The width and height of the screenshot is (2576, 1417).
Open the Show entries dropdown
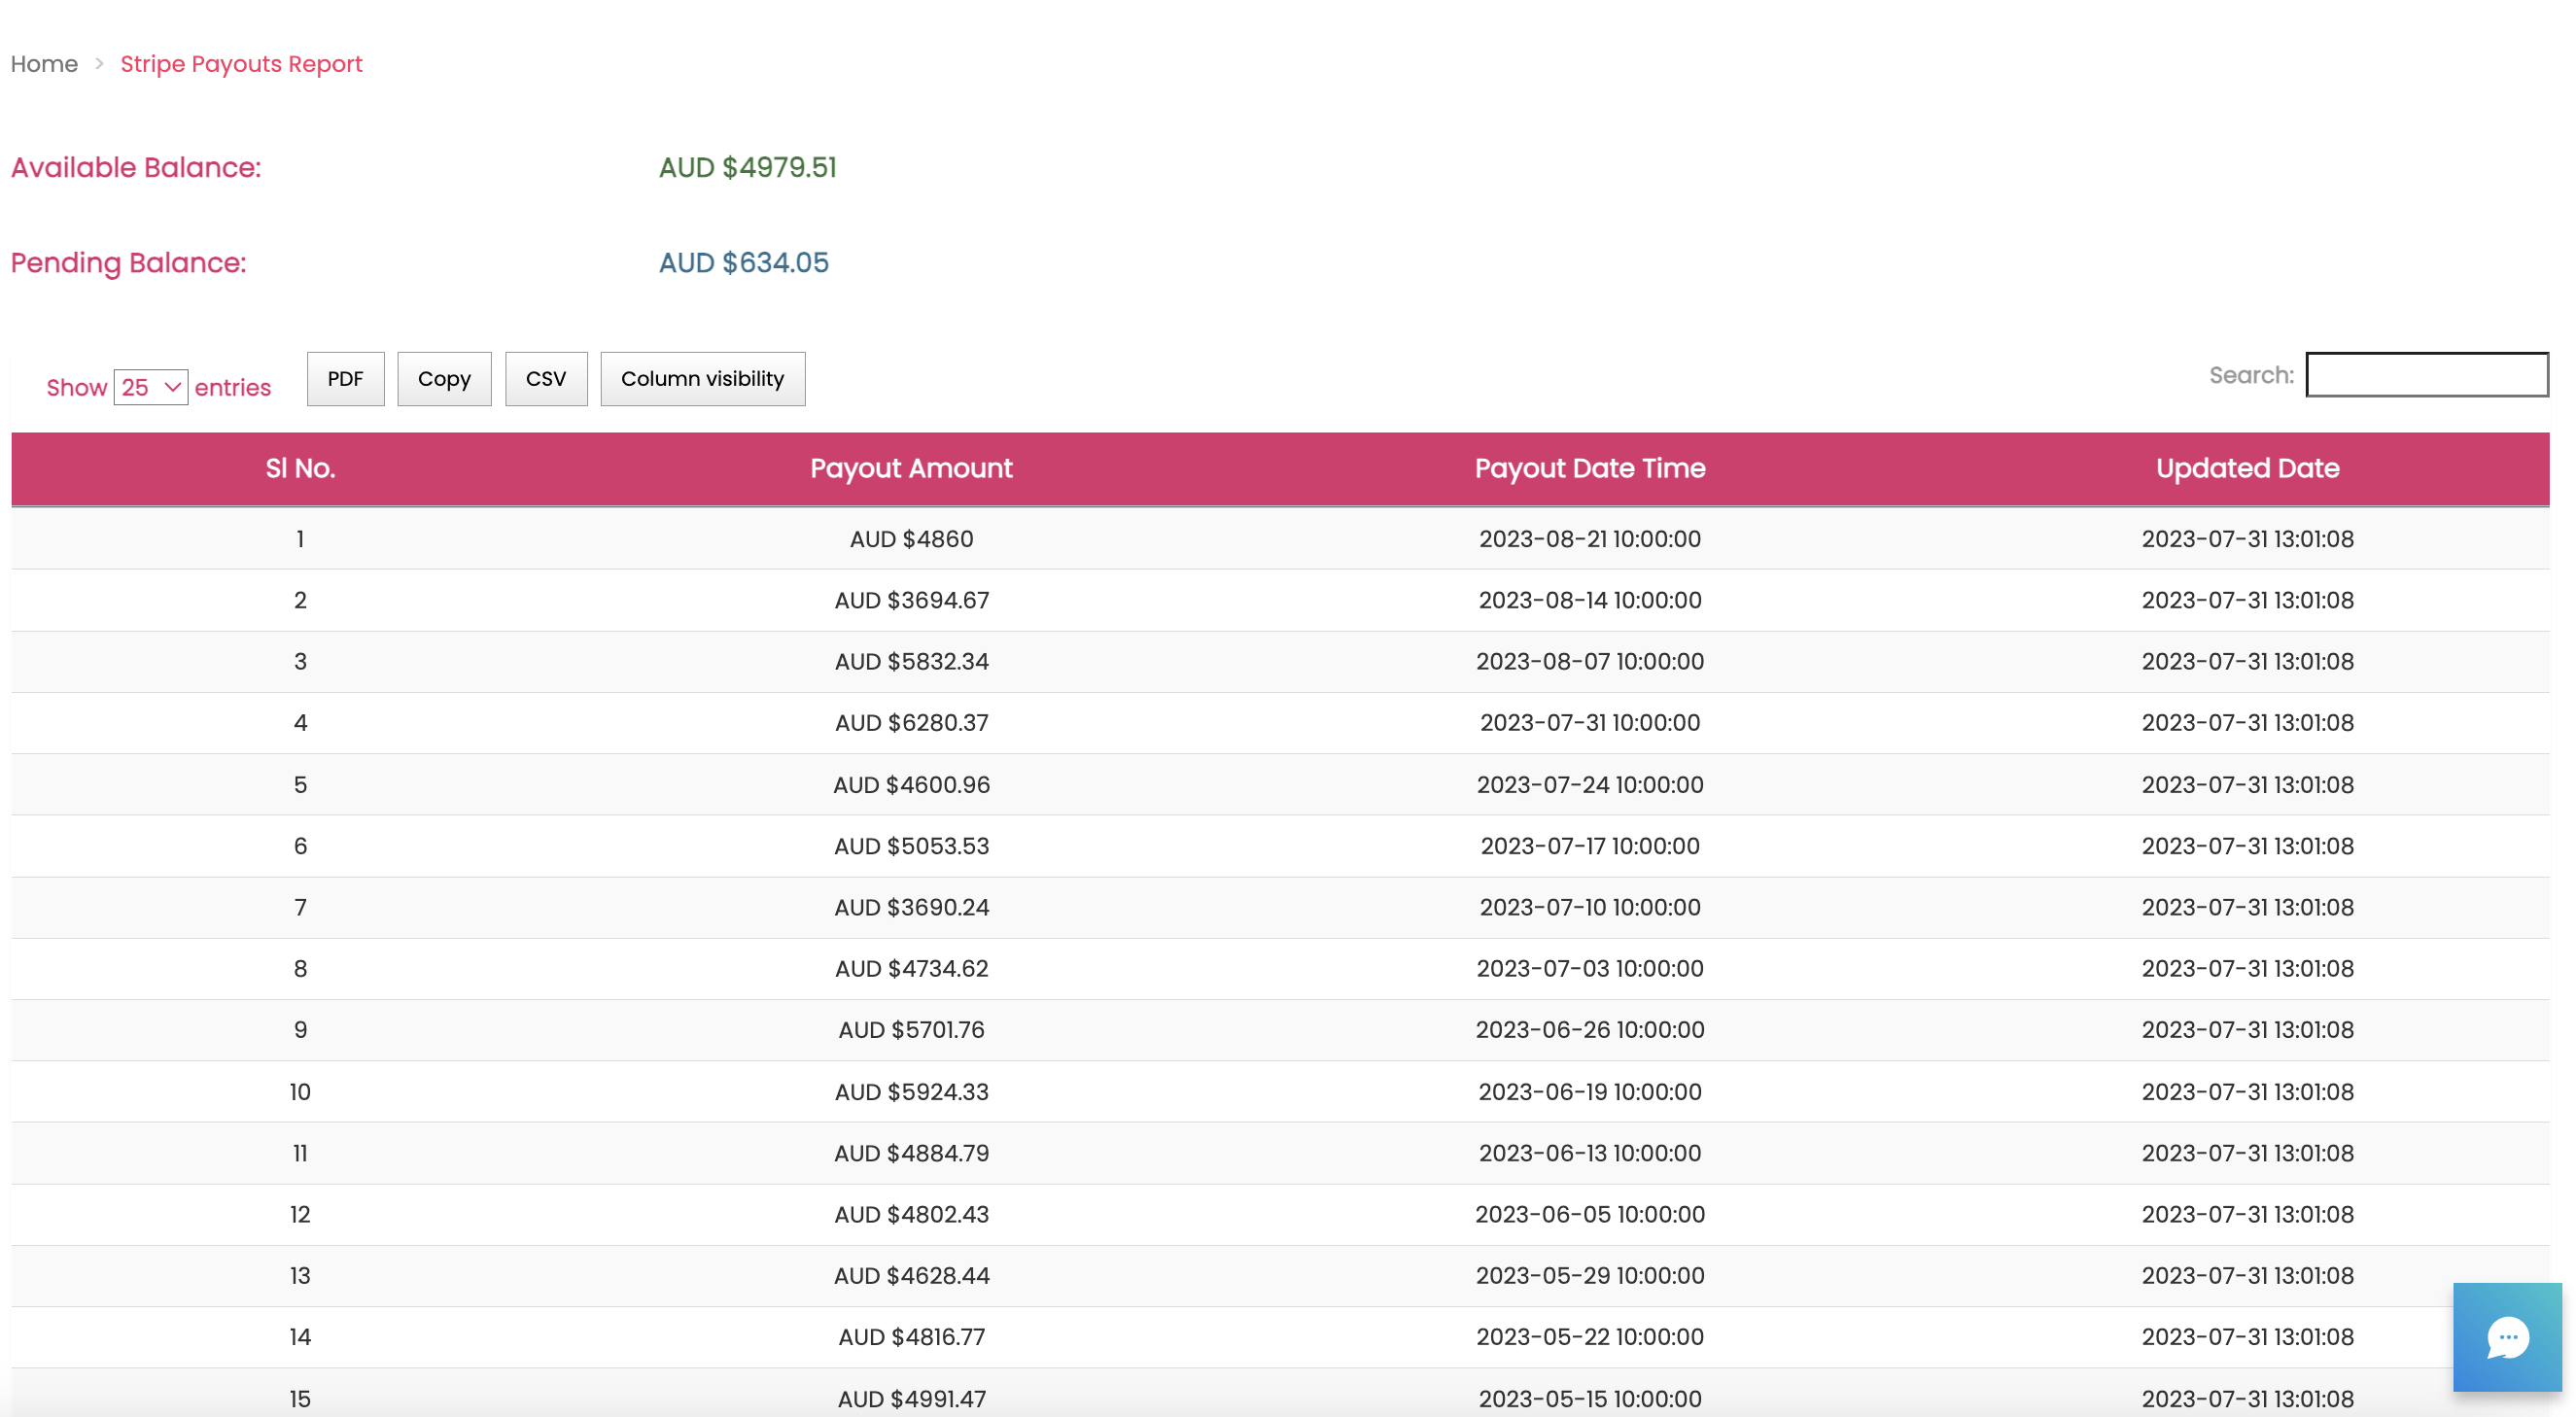(x=151, y=387)
